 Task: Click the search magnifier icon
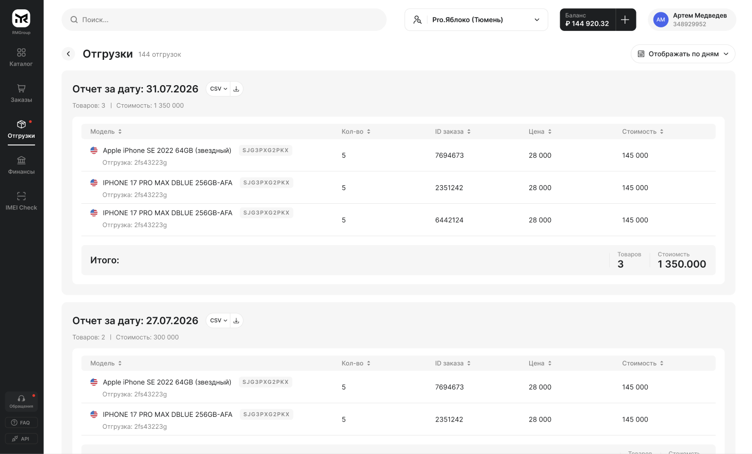point(74,20)
